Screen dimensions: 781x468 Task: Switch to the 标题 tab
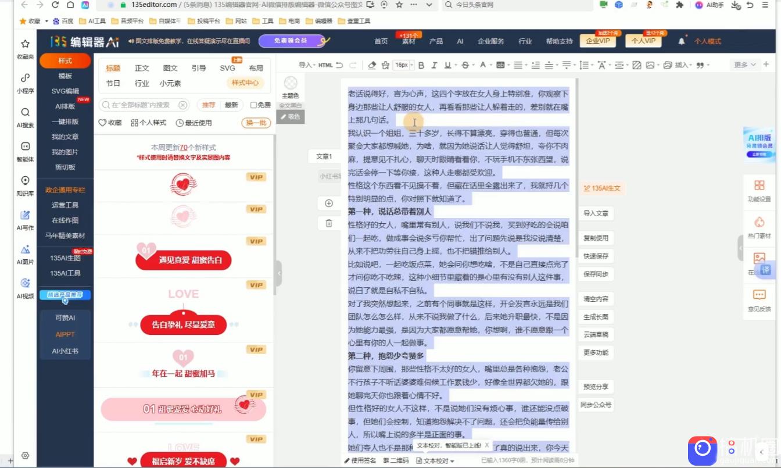(x=113, y=68)
